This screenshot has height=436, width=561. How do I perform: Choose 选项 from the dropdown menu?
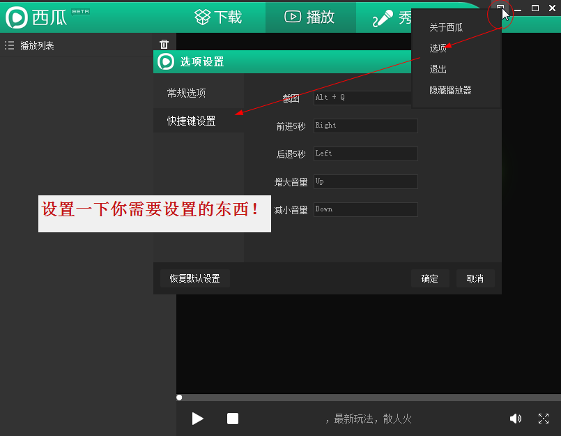(x=438, y=48)
